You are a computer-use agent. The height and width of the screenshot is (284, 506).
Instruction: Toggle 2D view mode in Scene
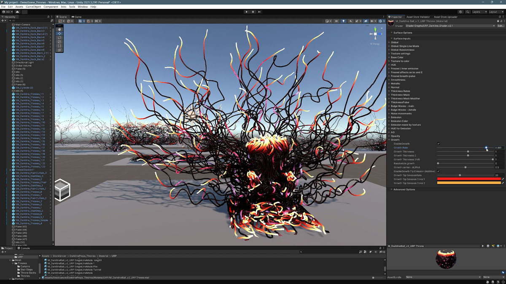pyautogui.click(x=336, y=21)
